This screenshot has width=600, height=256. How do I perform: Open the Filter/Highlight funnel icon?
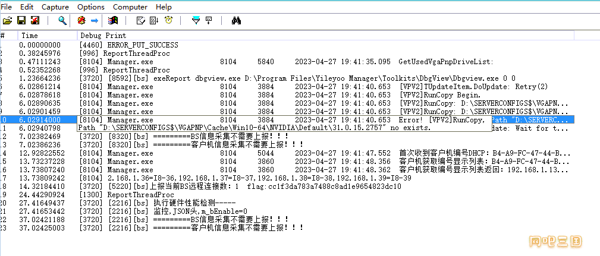click(196, 21)
